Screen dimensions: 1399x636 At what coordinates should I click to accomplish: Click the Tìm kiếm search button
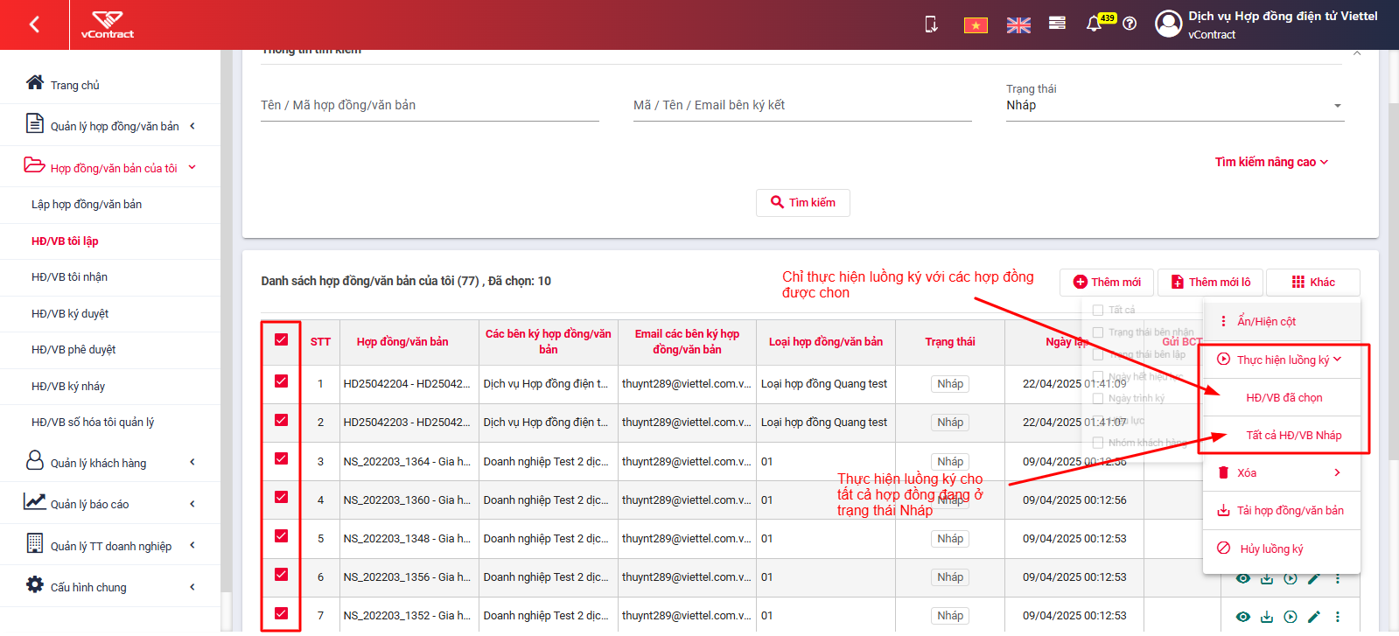(x=803, y=202)
